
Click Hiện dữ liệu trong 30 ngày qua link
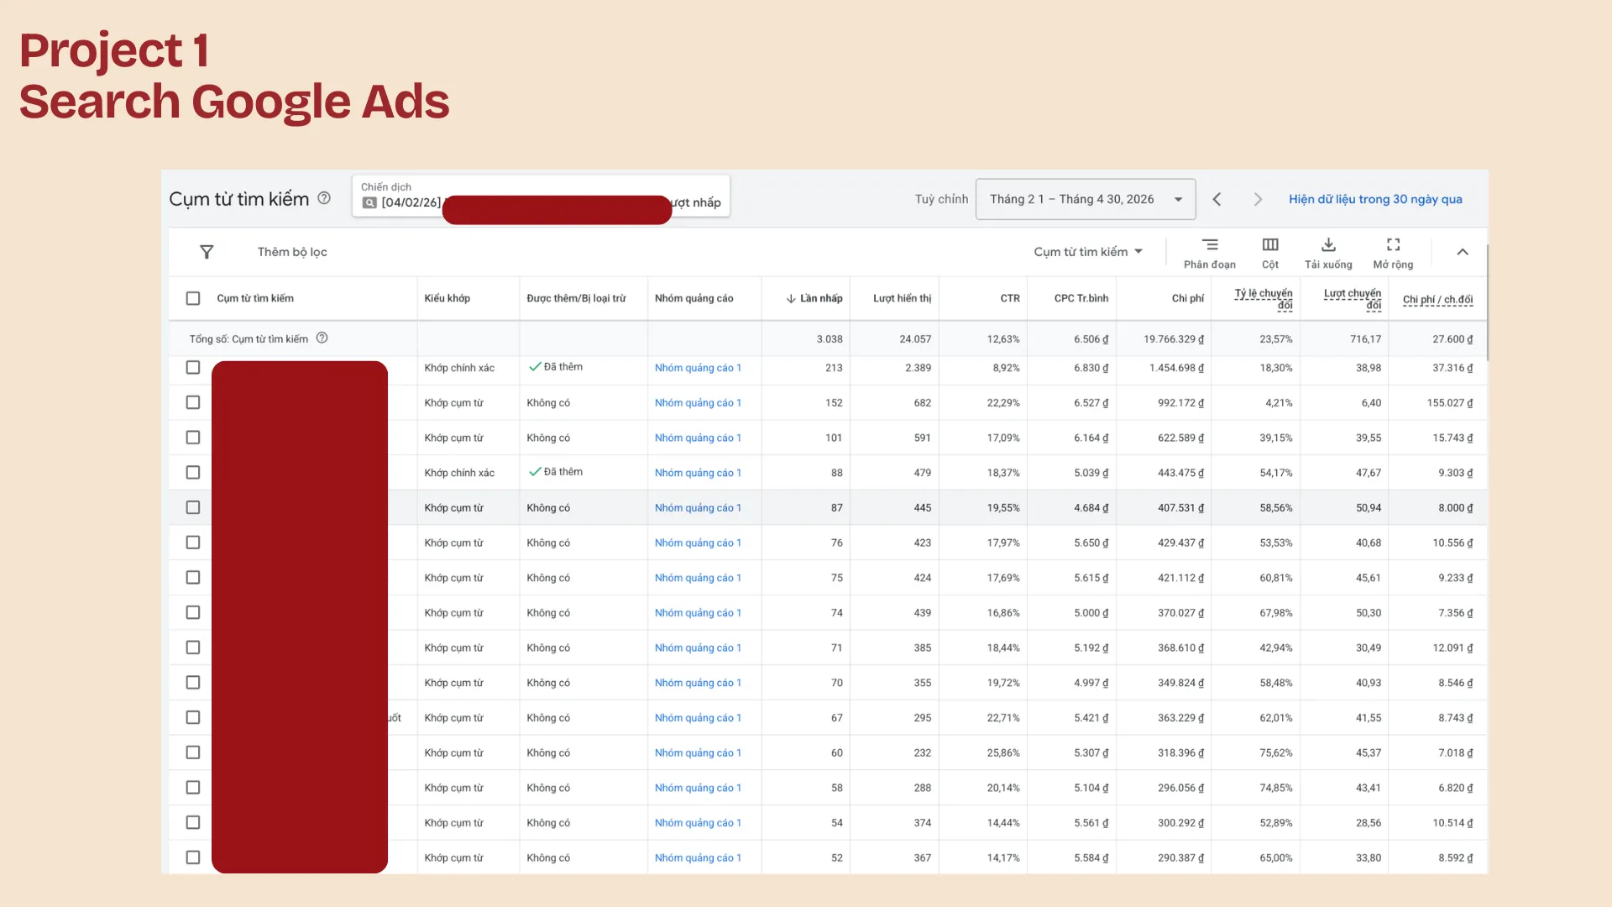[1375, 199]
